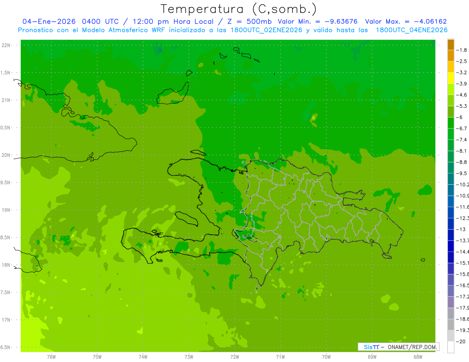Click the '-3.9' colorbar value
Image resolution: width=469 pixels, height=362 pixels.
[462, 84]
